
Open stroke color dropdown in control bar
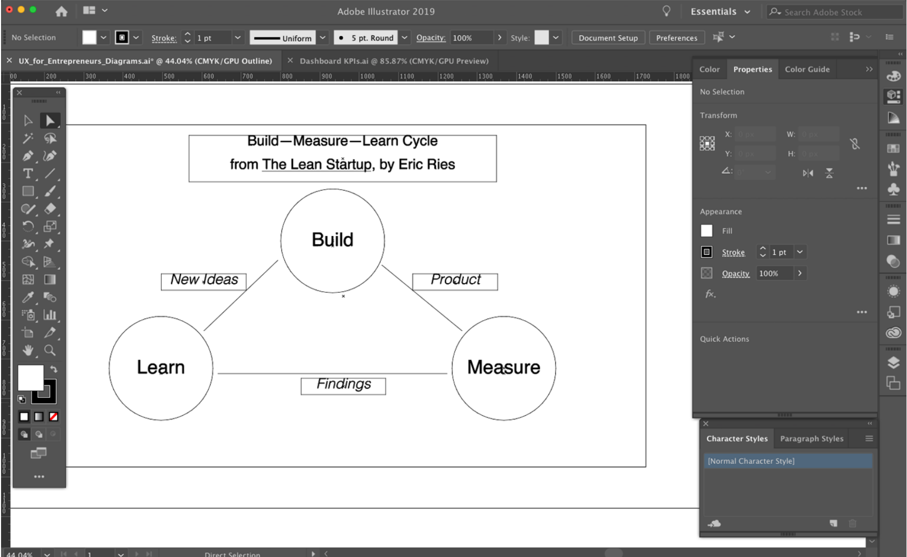(136, 37)
